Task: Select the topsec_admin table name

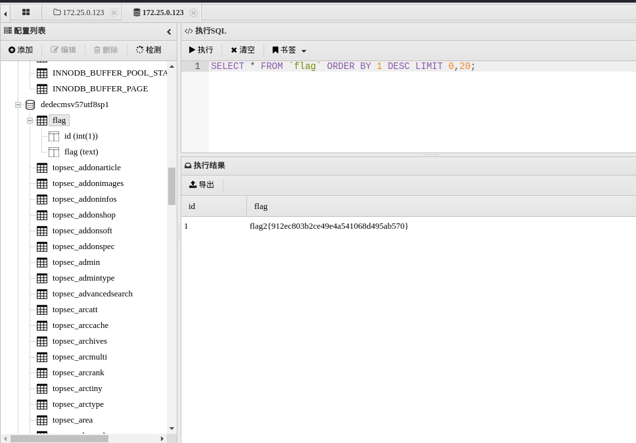Action: tap(76, 262)
